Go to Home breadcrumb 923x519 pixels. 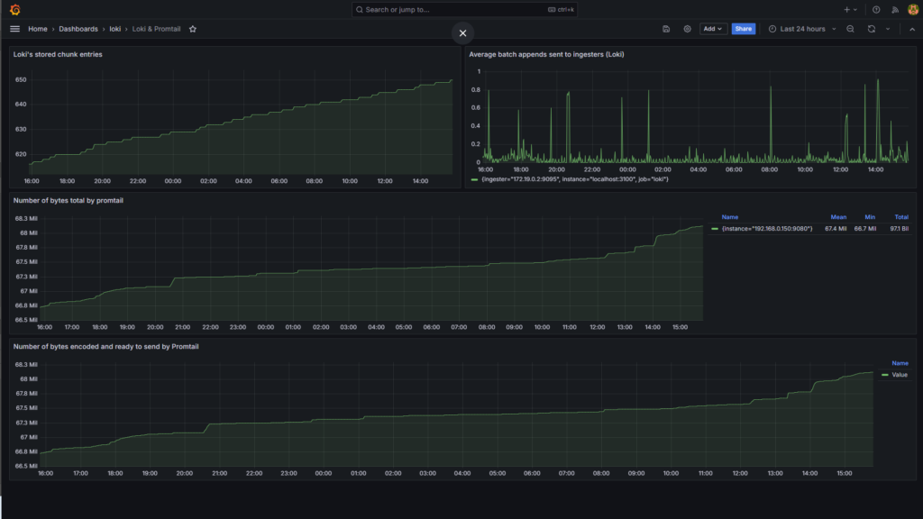tap(38, 29)
